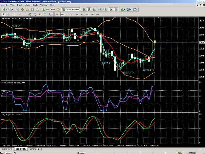Open the View menu
This screenshot has width=205, height=154.
point(12,5)
